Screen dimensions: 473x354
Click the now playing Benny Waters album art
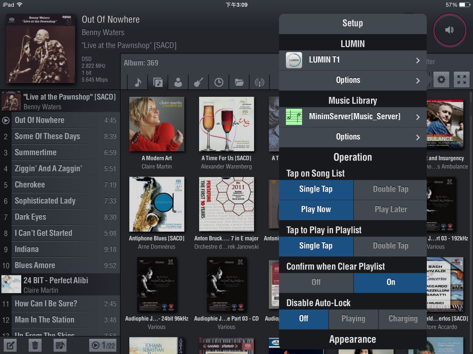tap(41, 48)
